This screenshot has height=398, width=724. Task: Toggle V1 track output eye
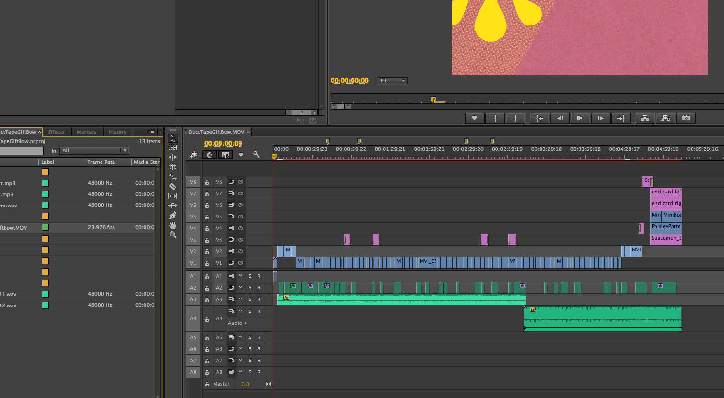[x=240, y=263]
